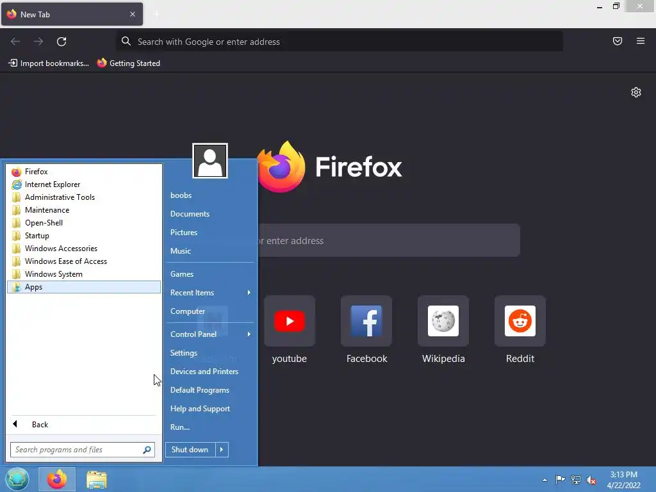The image size is (656, 492).
Task: Click the network tray icon
Action: pos(576,479)
